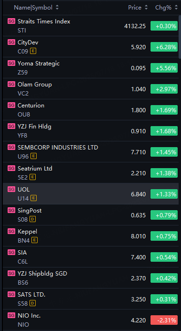The width and height of the screenshot is (181, 331).
Task: Click the Chg% column header
Action: click(163, 8)
